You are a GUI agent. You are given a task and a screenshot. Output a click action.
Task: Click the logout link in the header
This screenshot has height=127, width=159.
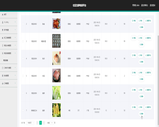pyautogui.click(x=152, y=5)
